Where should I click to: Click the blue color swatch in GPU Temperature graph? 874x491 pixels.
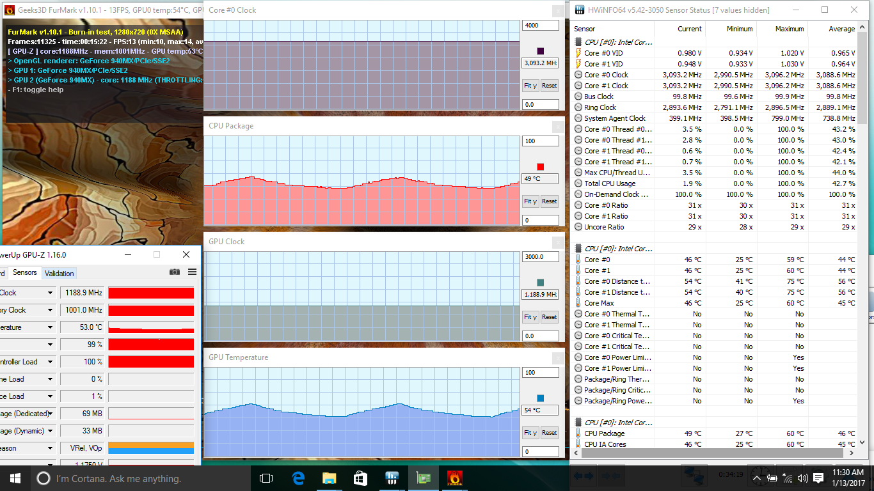[541, 398]
